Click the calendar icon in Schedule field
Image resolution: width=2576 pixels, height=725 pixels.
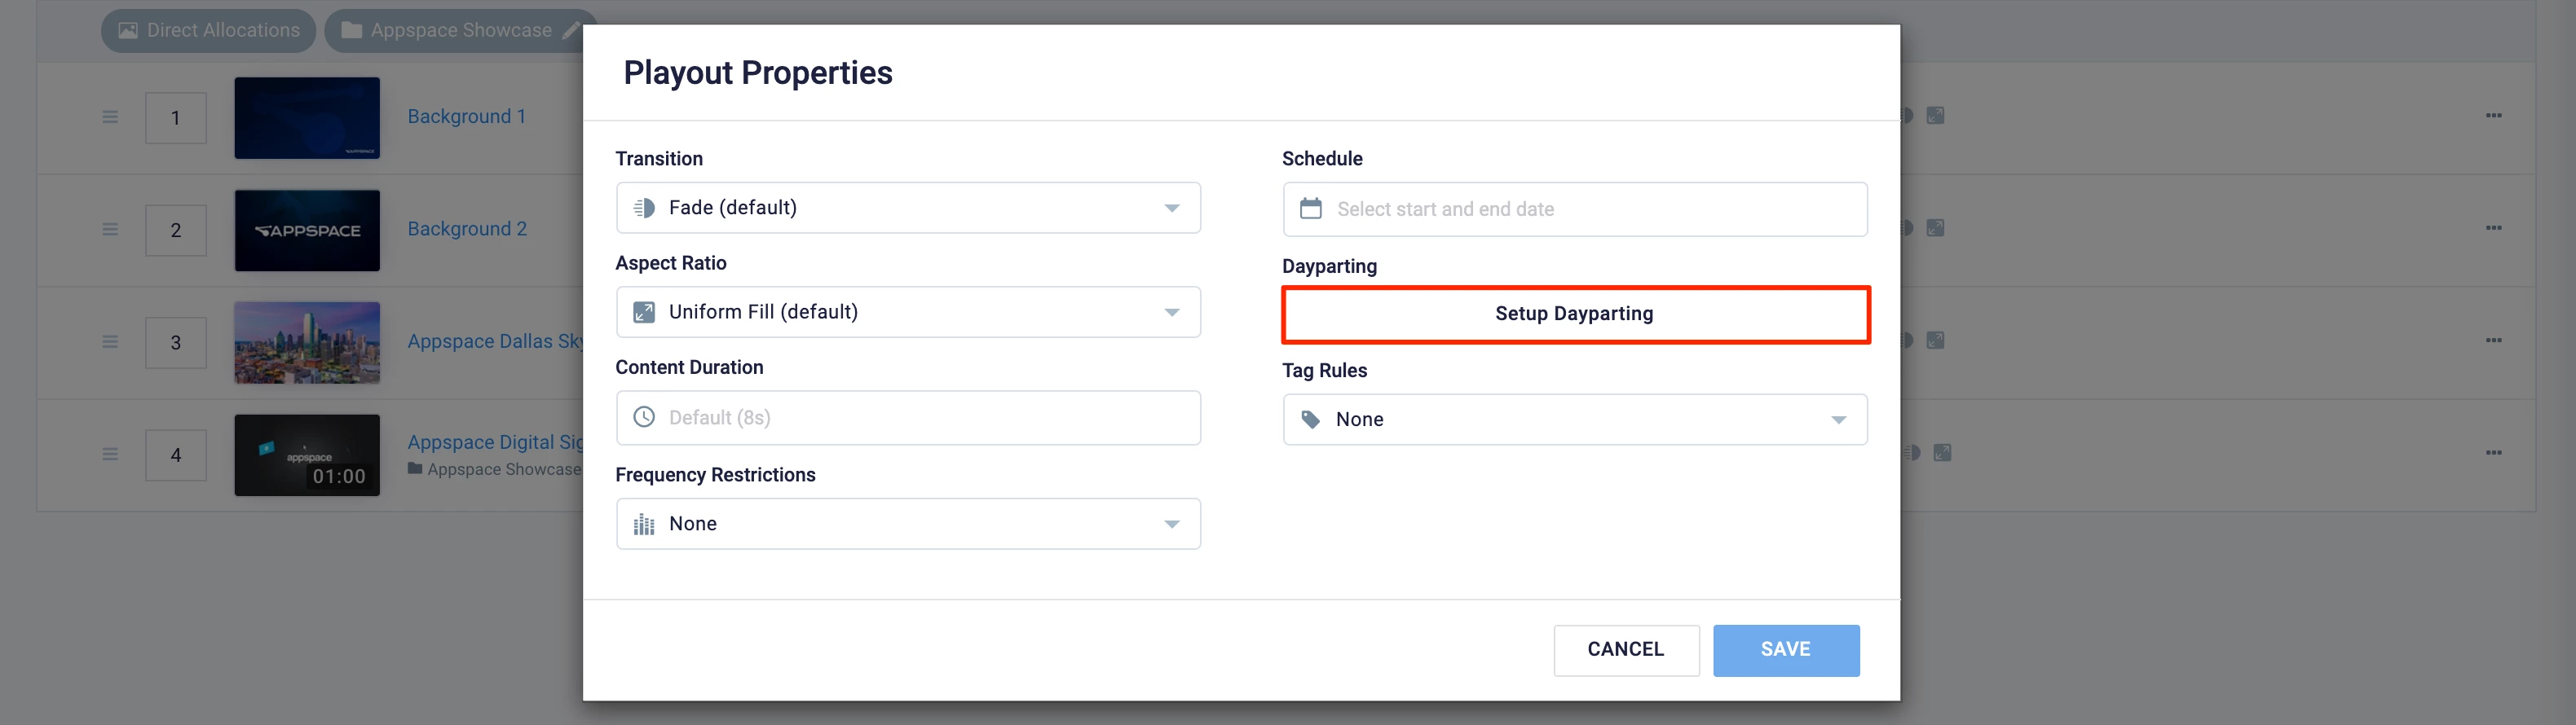[x=1310, y=209]
